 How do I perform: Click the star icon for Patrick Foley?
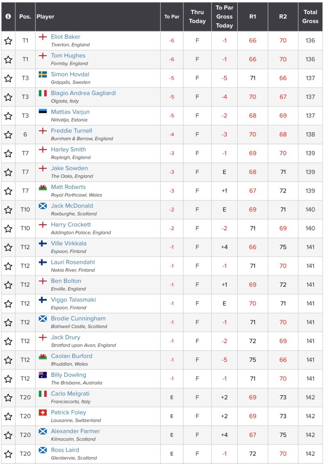click(x=8, y=416)
